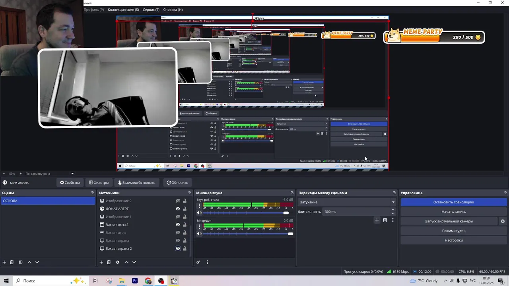This screenshot has height=286, width=509.
Task: Mute the Звук раб. стола channel
Action: [199, 213]
